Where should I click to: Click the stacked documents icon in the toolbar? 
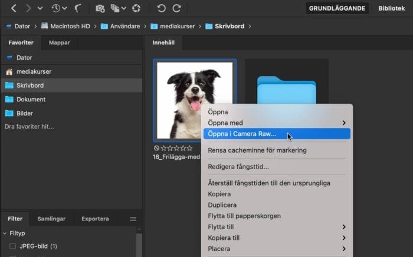point(115,8)
